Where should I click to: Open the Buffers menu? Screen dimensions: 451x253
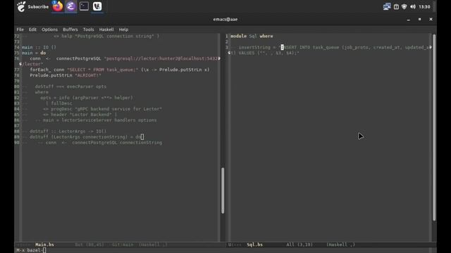70,30
